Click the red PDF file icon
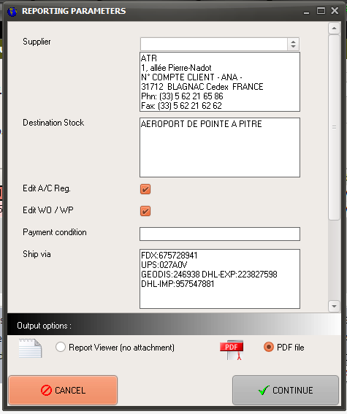 pos(232,350)
